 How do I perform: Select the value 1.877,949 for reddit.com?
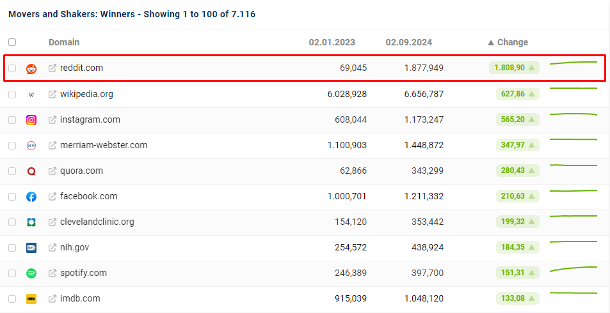[x=424, y=68]
